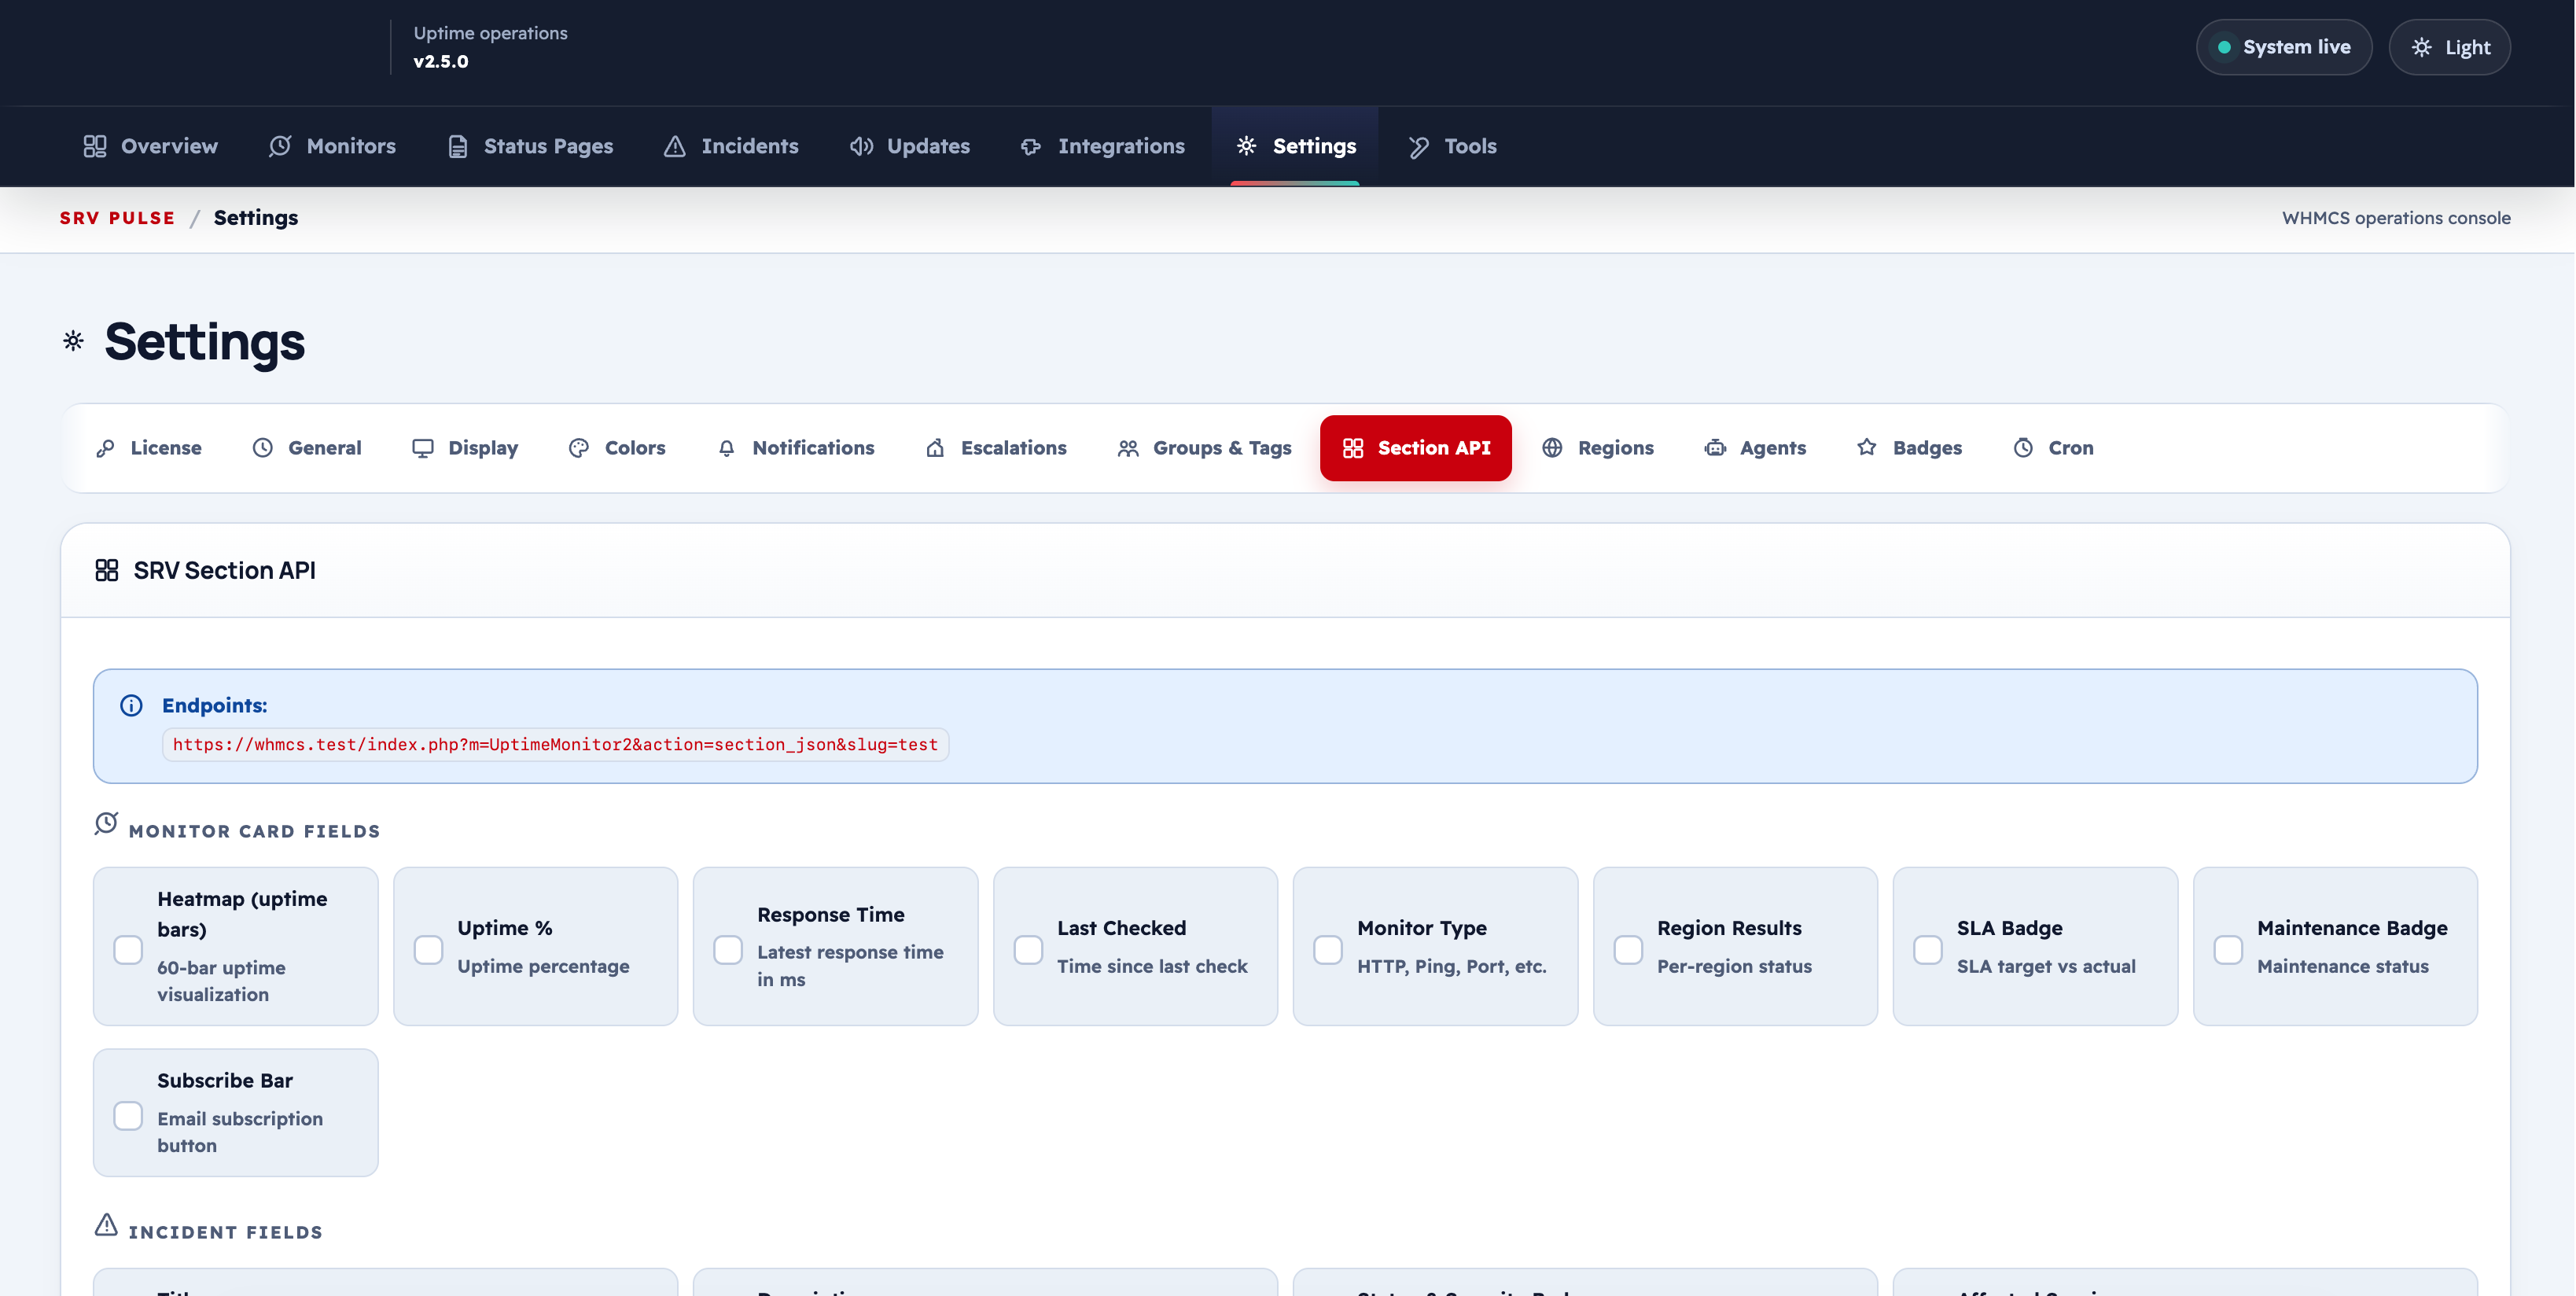
Task: Click the Notifications bell icon
Action: click(727, 448)
